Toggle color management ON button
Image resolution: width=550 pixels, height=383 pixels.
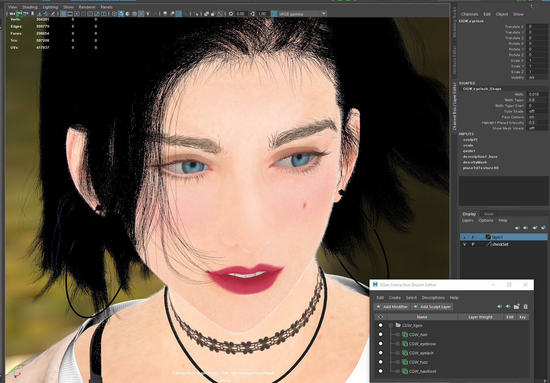274,14
